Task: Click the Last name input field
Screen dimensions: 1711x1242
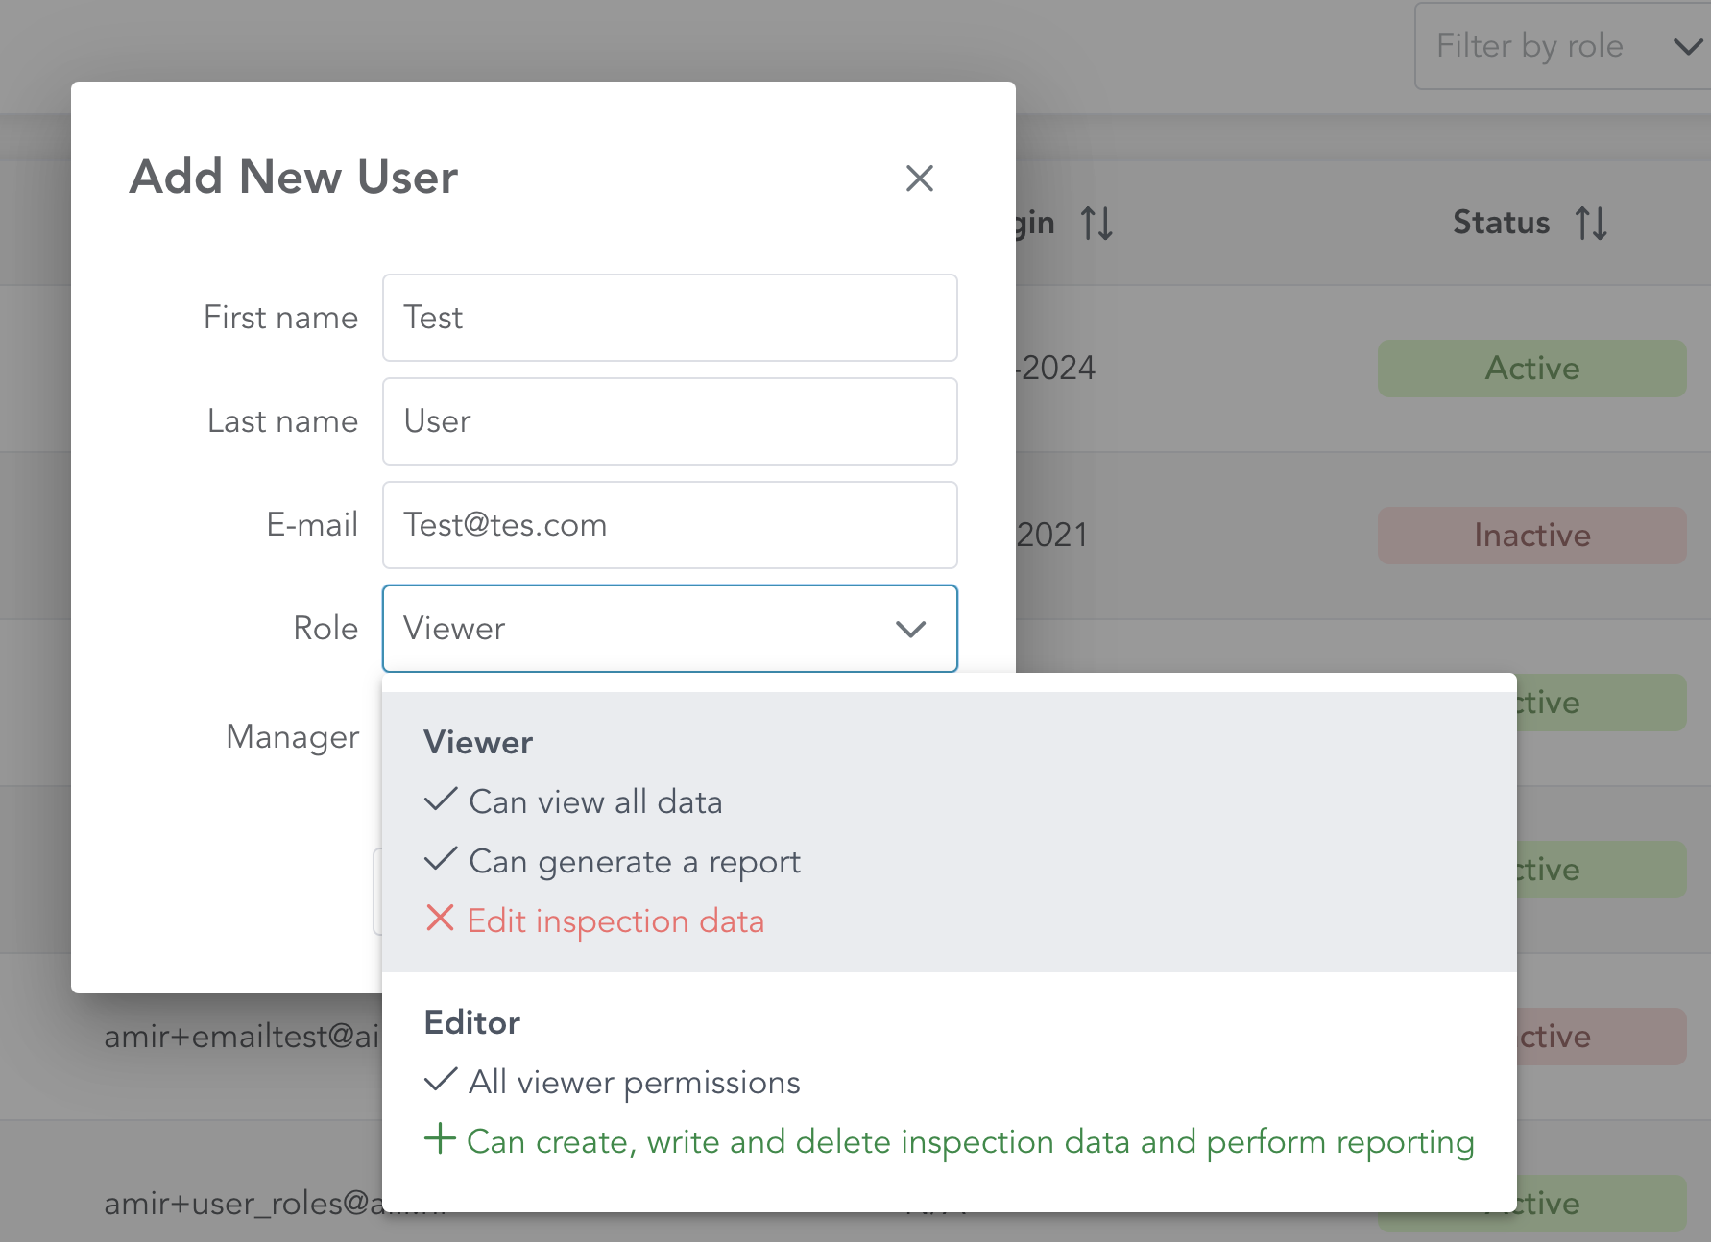Action: [x=669, y=421]
